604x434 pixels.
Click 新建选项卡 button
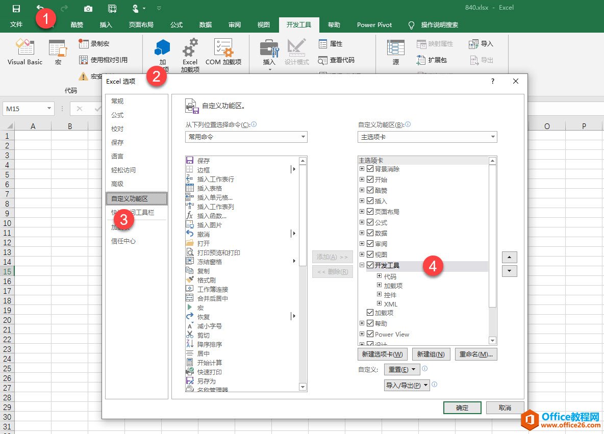tap(383, 354)
